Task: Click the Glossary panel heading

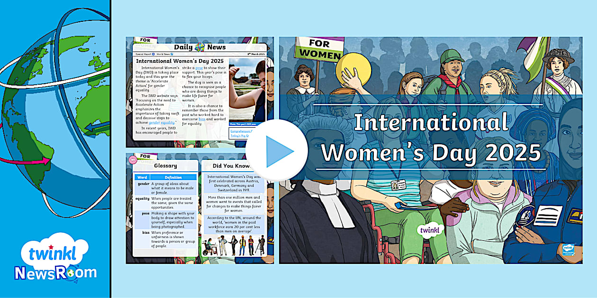Action: (165, 166)
